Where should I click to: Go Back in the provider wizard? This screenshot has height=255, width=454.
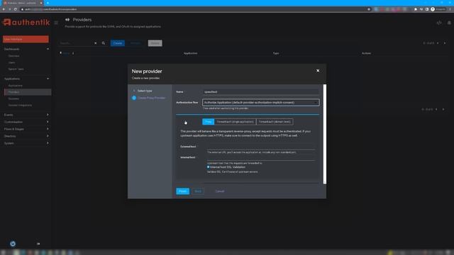[198, 191]
